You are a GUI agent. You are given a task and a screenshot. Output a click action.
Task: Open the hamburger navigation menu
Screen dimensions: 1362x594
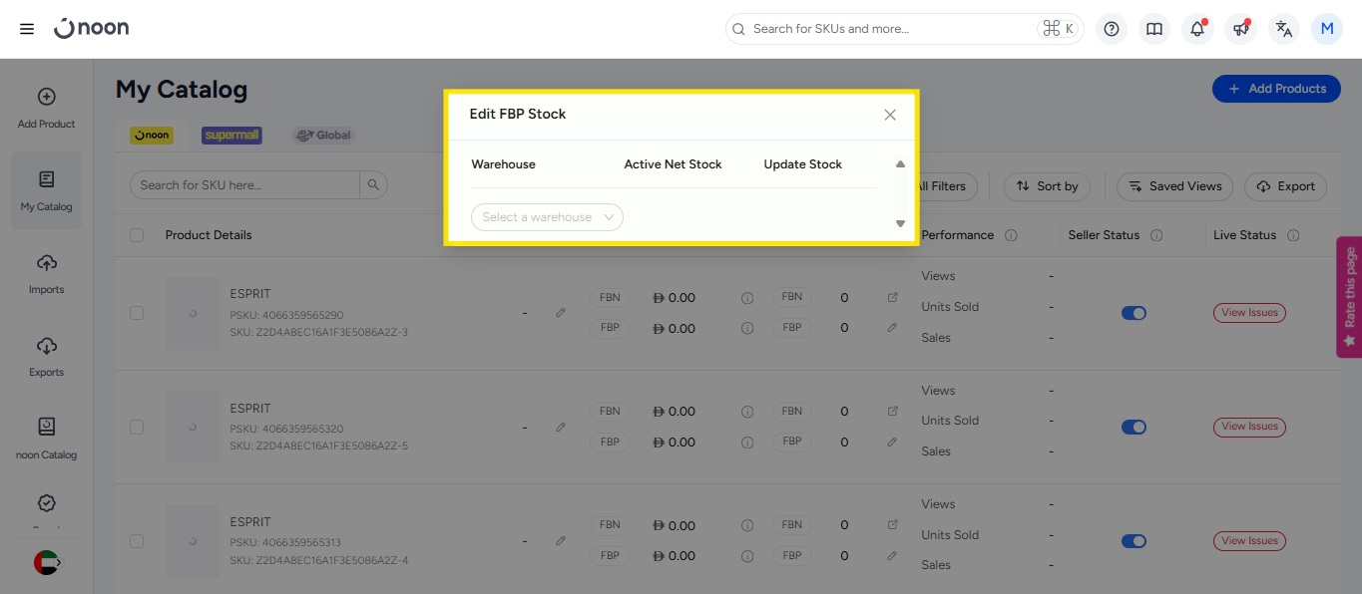(27, 29)
